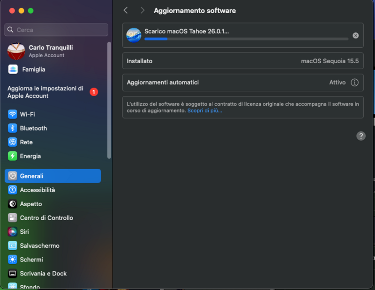Open the Centro di Controllo label
Screen dimensions: 375x290
click(x=46, y=218)
